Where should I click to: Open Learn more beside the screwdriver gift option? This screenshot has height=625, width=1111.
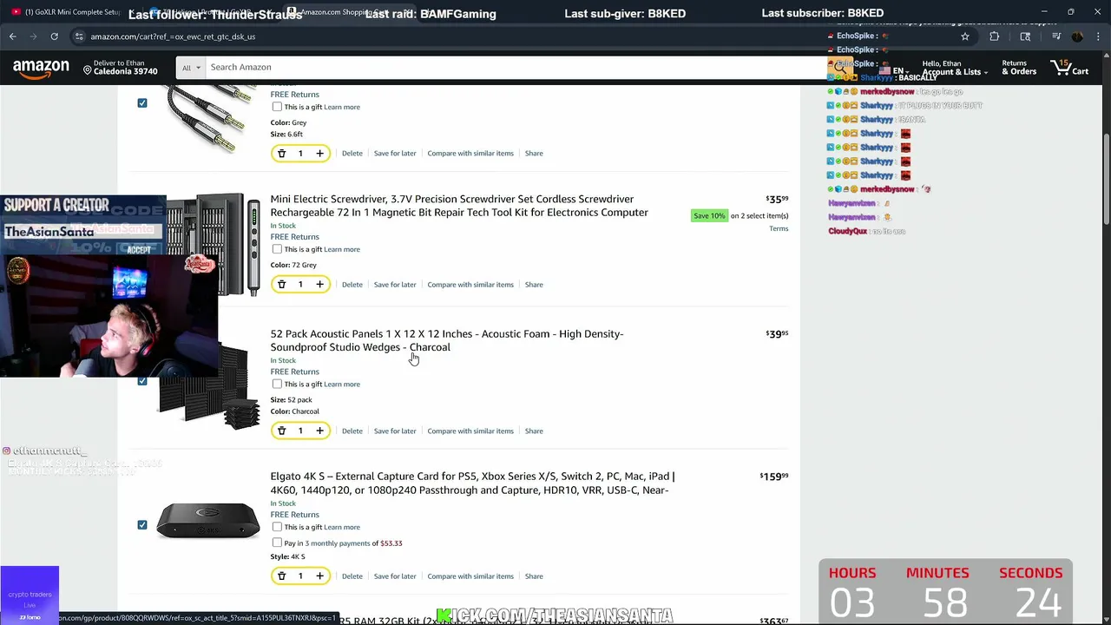342,249
